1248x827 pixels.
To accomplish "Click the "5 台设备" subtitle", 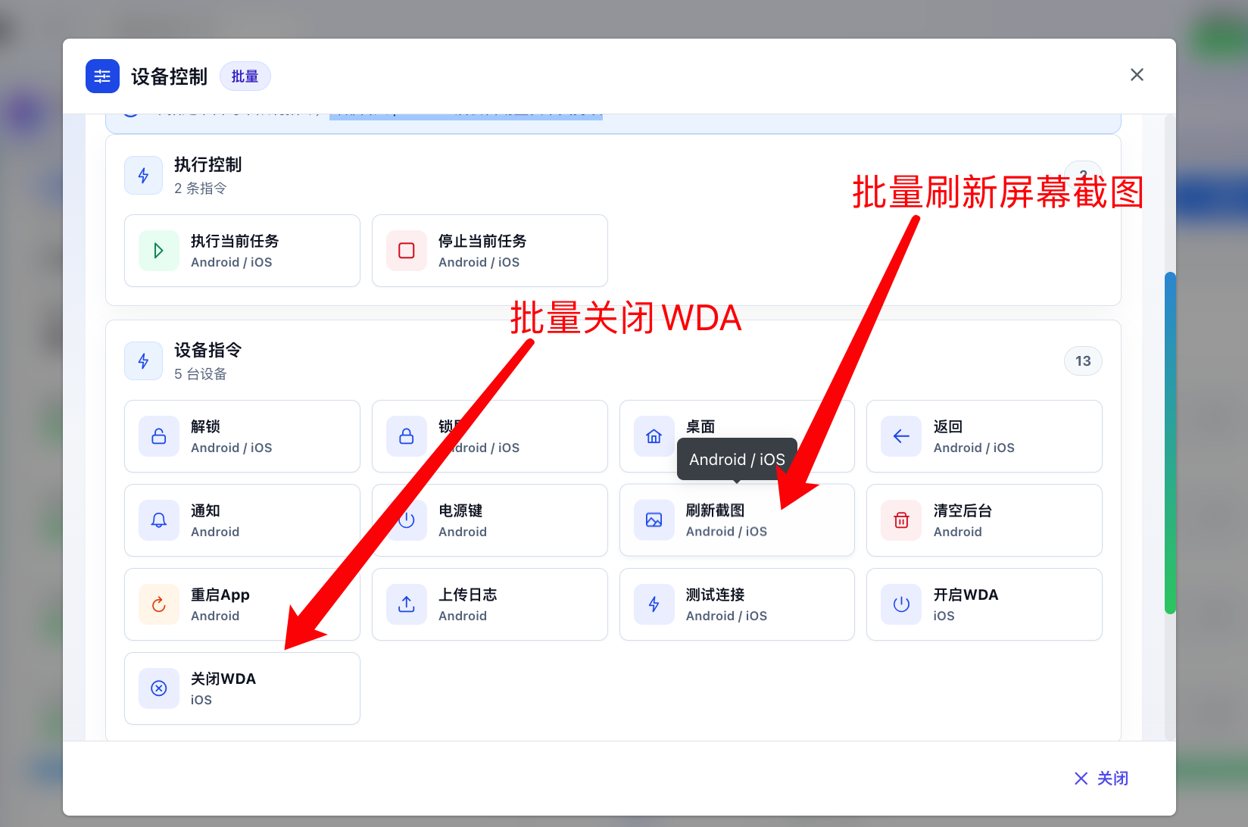I will click(x=201, y=374).
